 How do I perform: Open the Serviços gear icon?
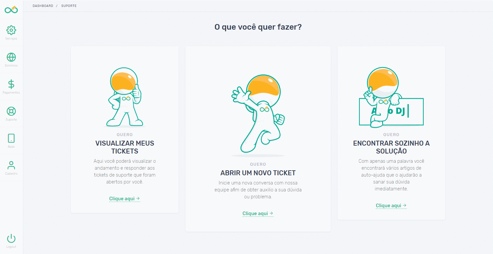[11, 30]
